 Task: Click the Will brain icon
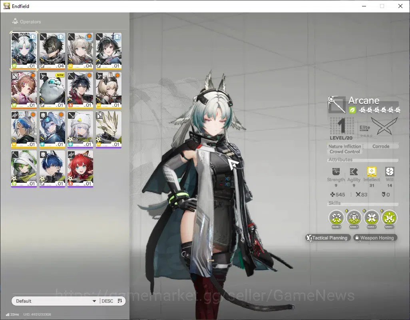coord(390,172)
